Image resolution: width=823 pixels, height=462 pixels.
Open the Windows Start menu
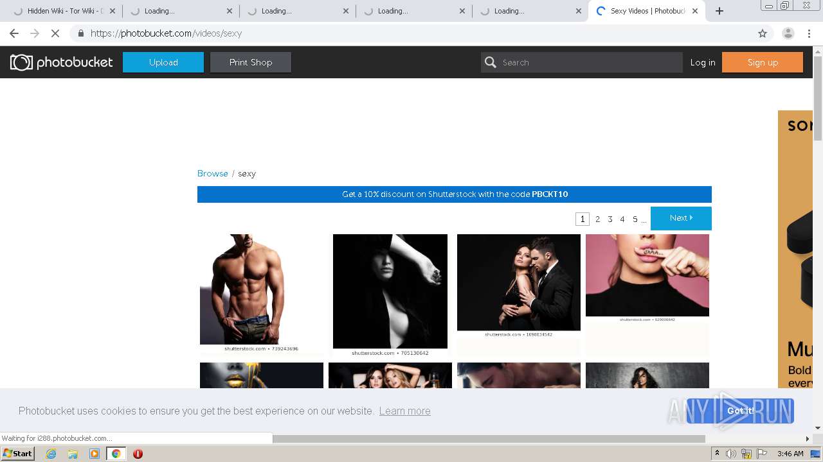(x=17, y=454)
